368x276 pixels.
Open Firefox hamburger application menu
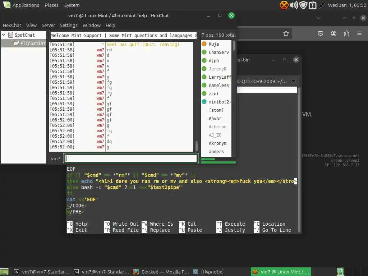[x=359, y=33]
